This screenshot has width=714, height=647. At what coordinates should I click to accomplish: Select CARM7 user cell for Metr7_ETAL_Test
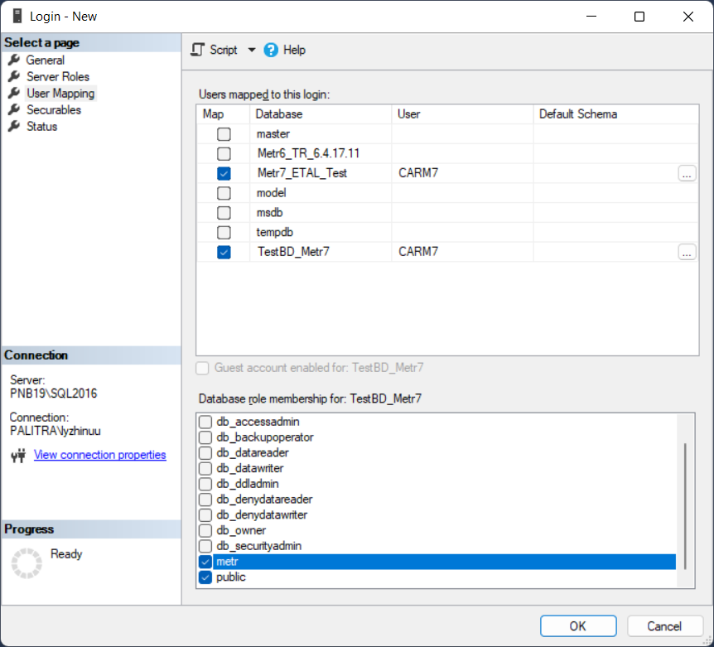[462, 173]
